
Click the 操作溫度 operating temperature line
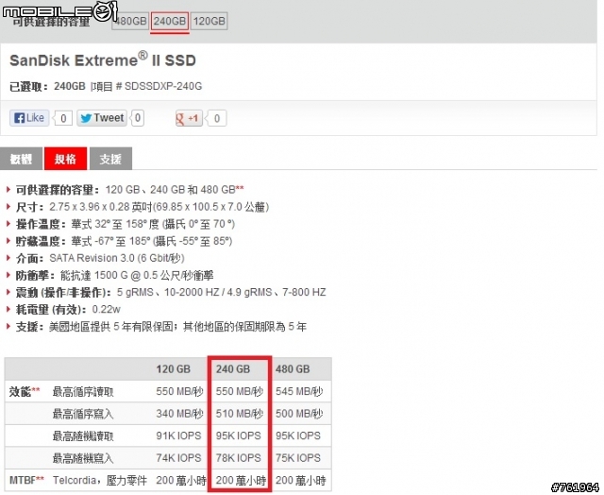126,224
